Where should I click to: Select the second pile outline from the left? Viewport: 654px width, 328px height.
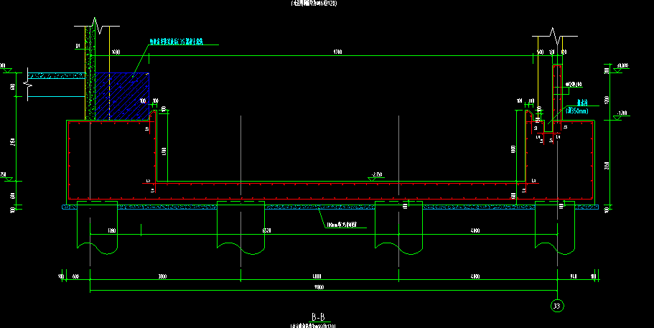point(240,228)
